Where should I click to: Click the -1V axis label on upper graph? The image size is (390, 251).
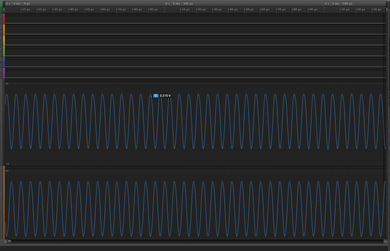coord(7,164)
